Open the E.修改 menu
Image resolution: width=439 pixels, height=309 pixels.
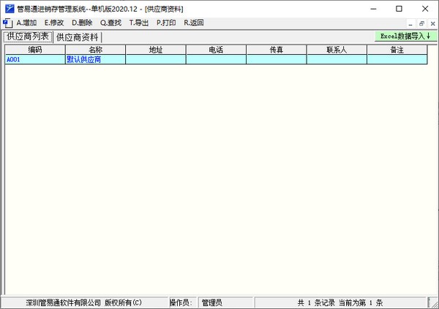[54, 23]
